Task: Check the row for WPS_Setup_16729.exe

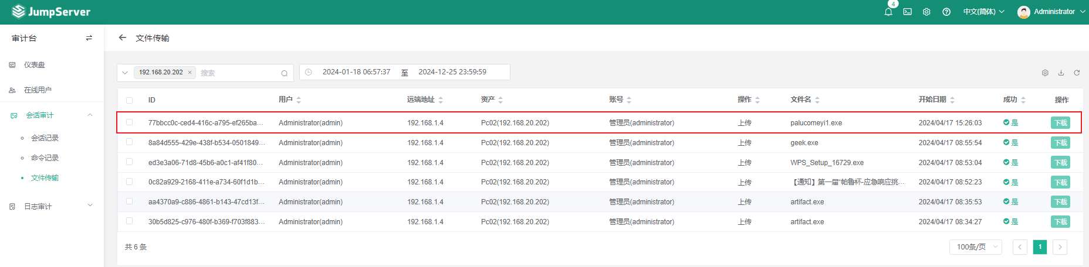Action: tap(130, 162)
